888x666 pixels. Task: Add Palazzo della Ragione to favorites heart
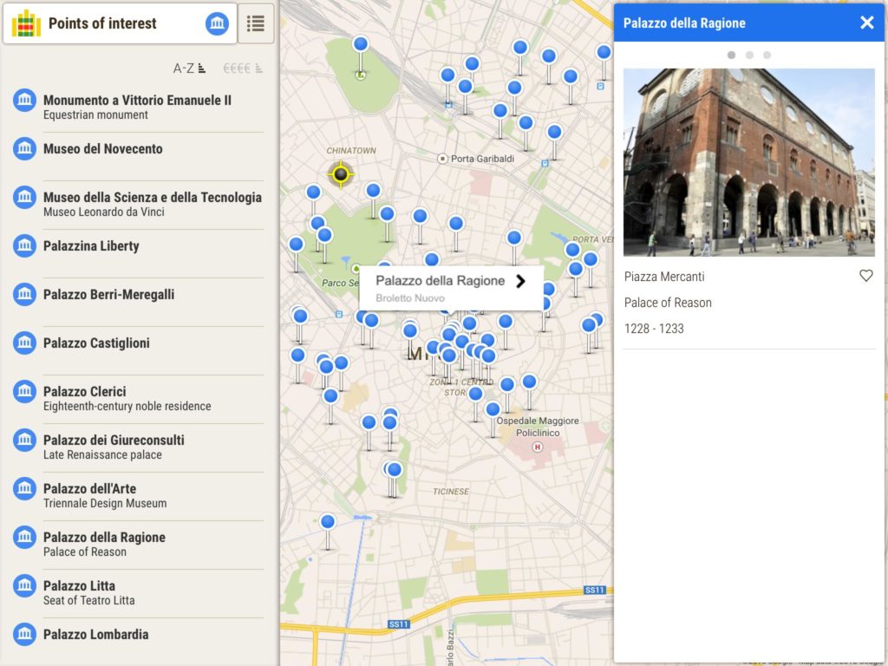865,276
